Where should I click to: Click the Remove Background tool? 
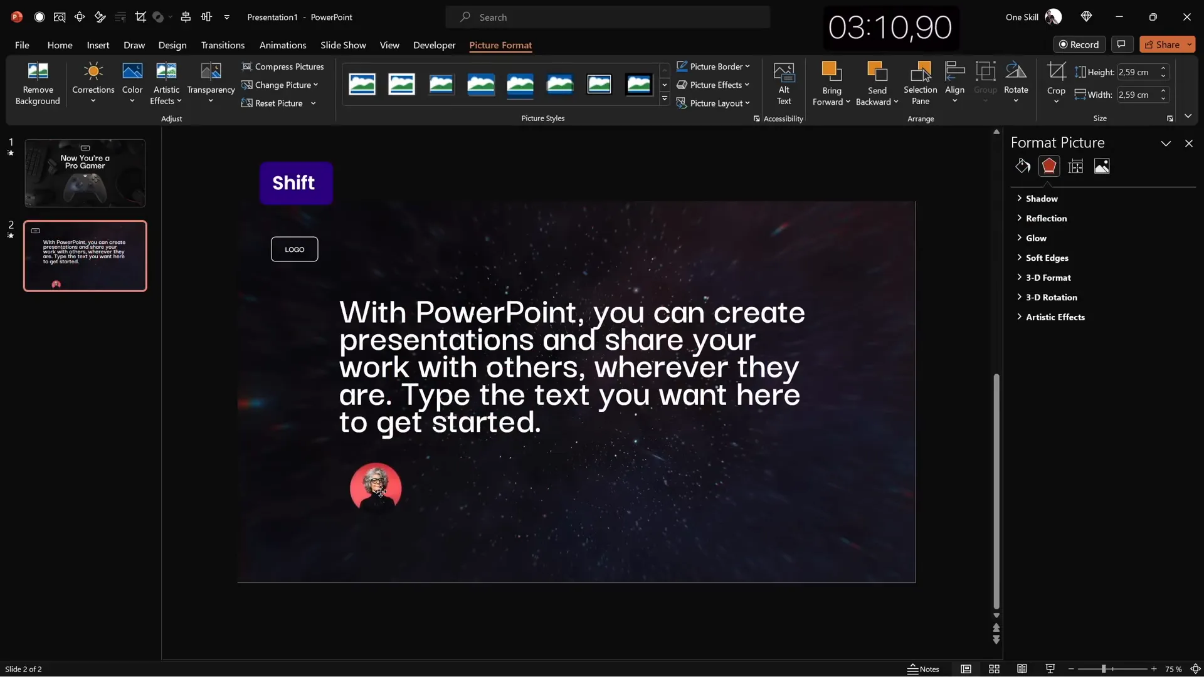(38, 83)
